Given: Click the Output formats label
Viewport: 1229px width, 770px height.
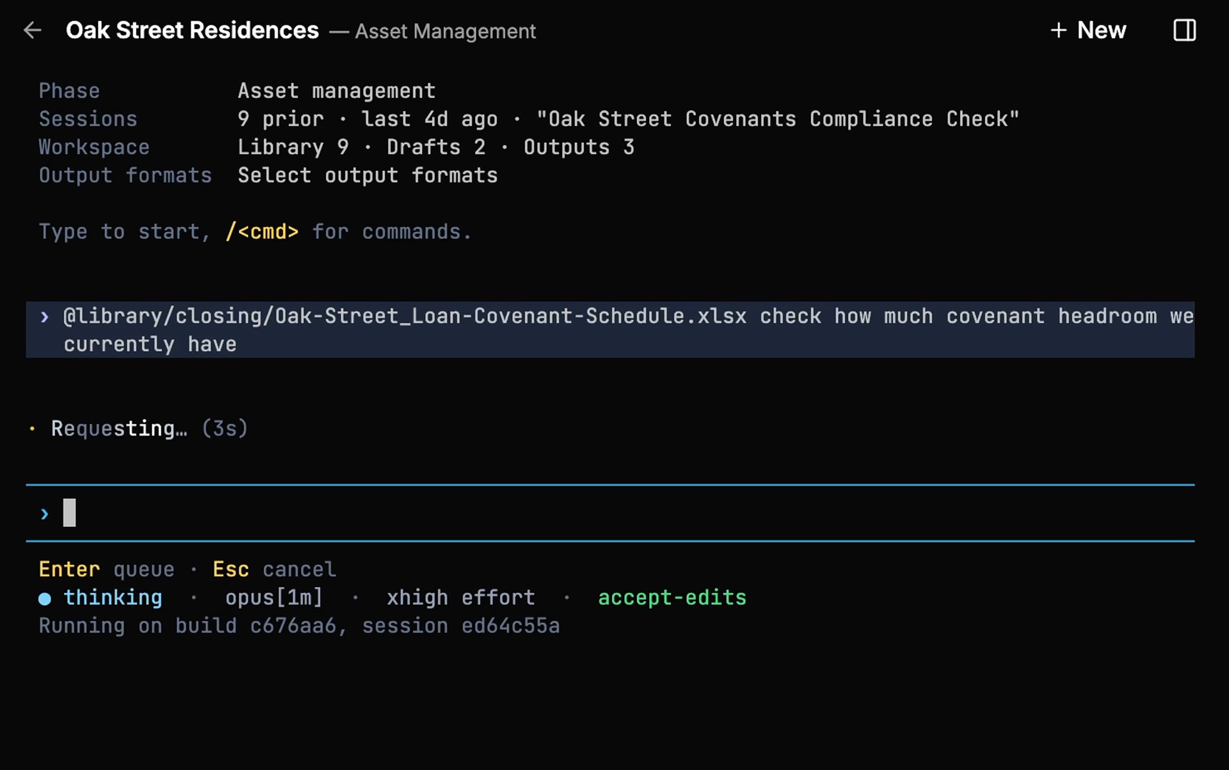Looking at the screenshot, I should point(125,175).
